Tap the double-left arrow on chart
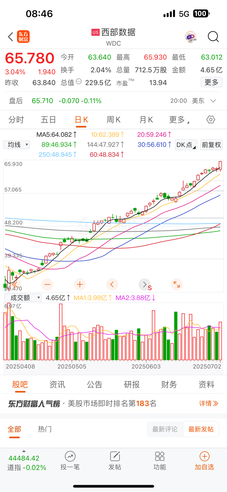 point(15,284)
